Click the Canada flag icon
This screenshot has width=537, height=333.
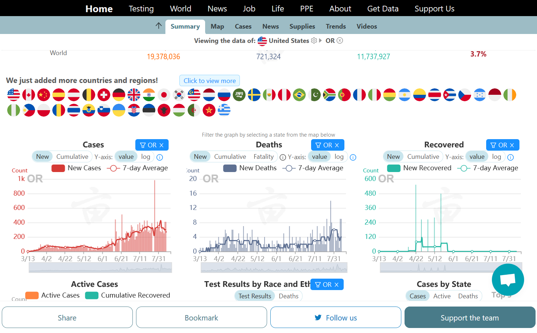[x=29, y=95]
